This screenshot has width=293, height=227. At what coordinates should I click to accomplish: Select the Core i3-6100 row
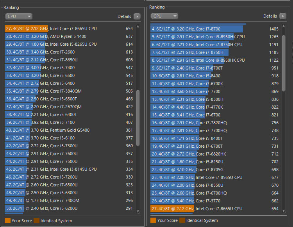(70, 138)
